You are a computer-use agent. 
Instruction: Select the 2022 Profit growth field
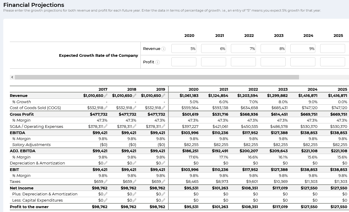243,62
